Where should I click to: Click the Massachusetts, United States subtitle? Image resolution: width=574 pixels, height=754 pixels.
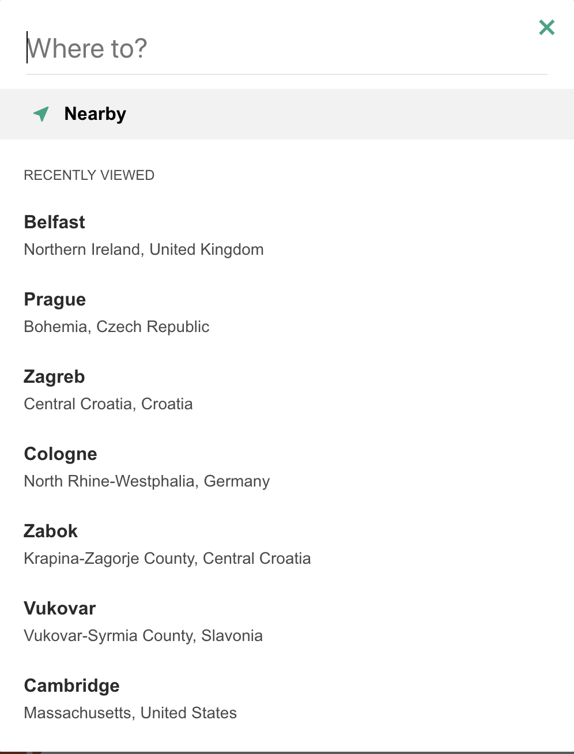point(130,713)
